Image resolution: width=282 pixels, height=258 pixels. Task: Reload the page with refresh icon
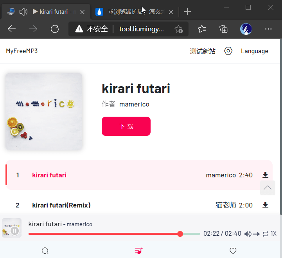click(x=55, y=29)
